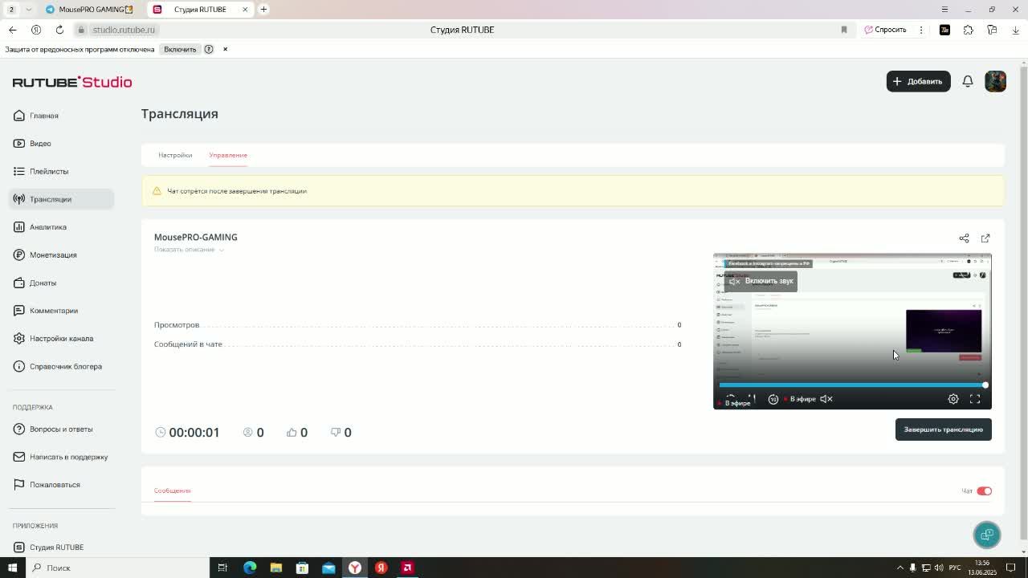Screen dimensions: 1028x578
Task: Click Включить звук on video preview
Action: pos(761,281)
